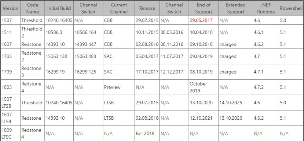Select the version 1511 cell
Viewport: 304px width, 141px height.
pyautogui.click(x=11, y=32)
